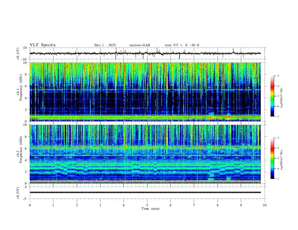This screenshot has width=298, height=230.
Task: Click the '6' kHz tick on ch.2 spectrogram
Action: (x=26, y=148)
